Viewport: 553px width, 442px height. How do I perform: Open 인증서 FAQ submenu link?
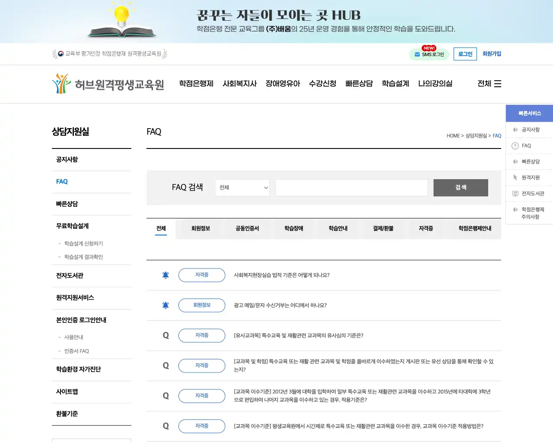[x=76, y=351]
